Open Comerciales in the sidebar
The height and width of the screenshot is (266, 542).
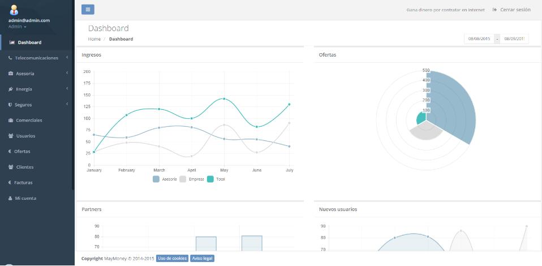37,121
